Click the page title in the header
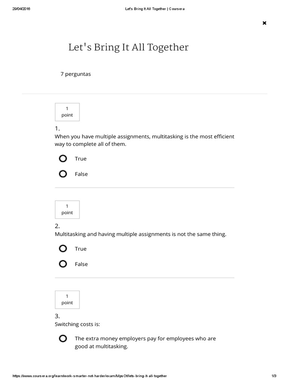 (155, 9)
